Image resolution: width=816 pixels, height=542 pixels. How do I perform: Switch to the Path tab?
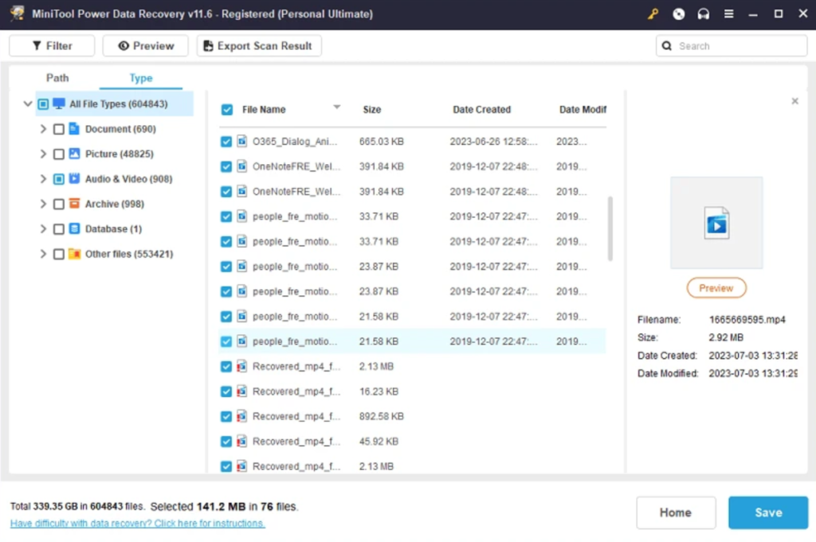pyautogui.click(x=57, y=78)
